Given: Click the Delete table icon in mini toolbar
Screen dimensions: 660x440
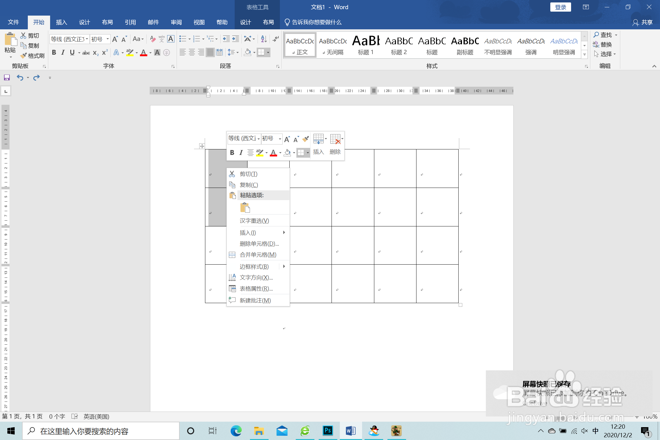Looking at the screenshot, I should point(335,139).
